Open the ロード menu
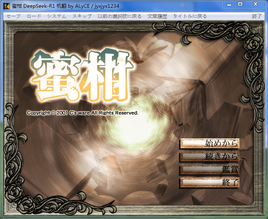Viewport: 268px width, 219px height. click(34, 16)
